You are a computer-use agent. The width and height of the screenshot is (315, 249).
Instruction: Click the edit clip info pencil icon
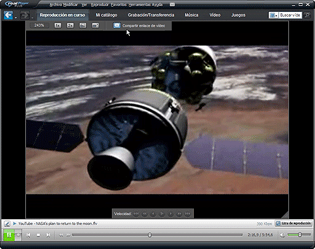(x=7, y=224)
